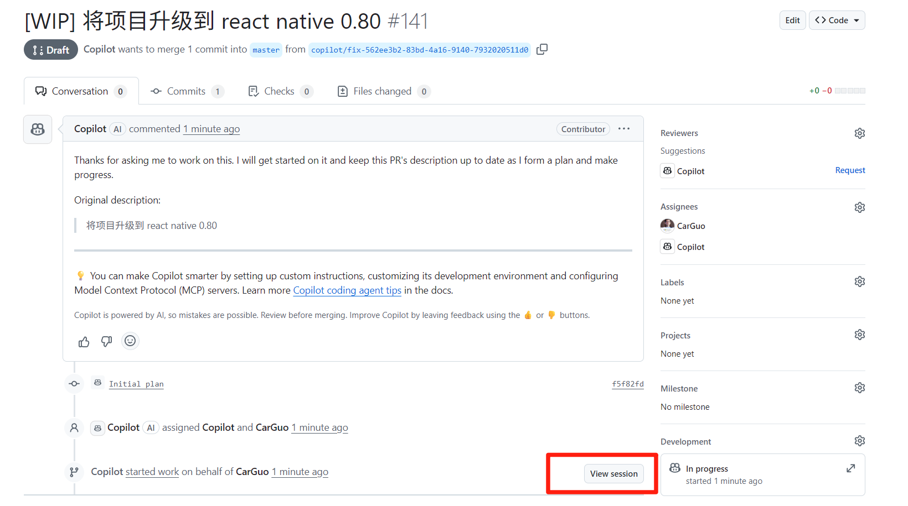Click the started work link
908x506 pixels.
[x=152, y=472]
